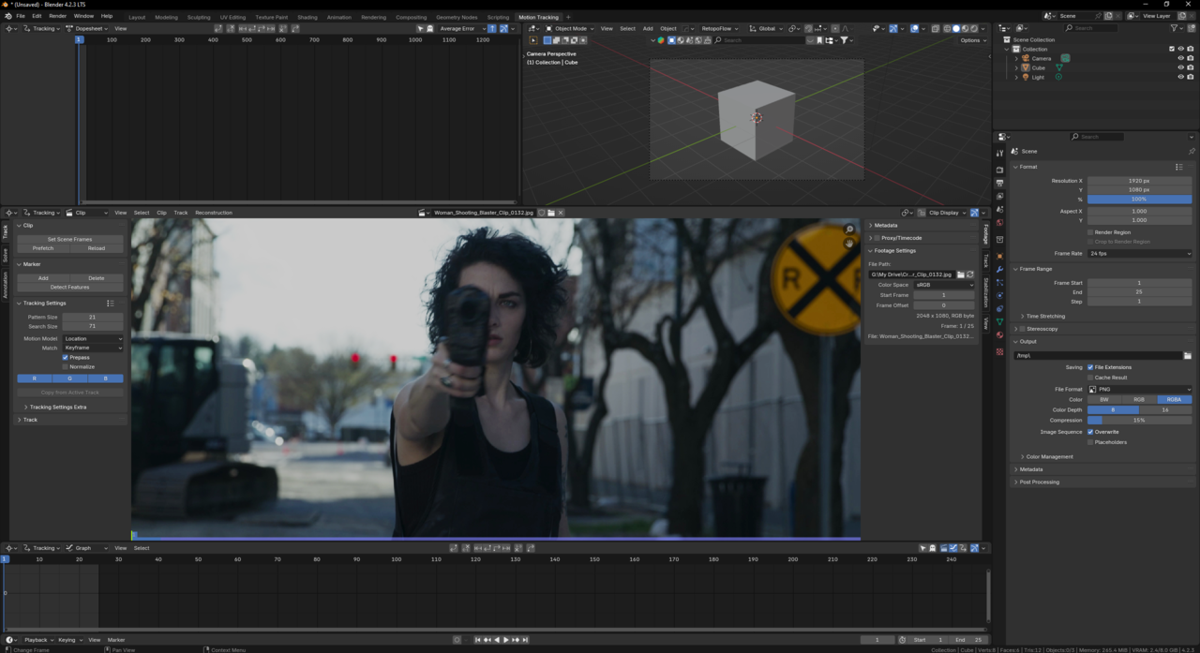The width and height of the screenshot is (1200, 653).
Task: Click the Tracking Settings presets icon
Action: click(111, 304)
